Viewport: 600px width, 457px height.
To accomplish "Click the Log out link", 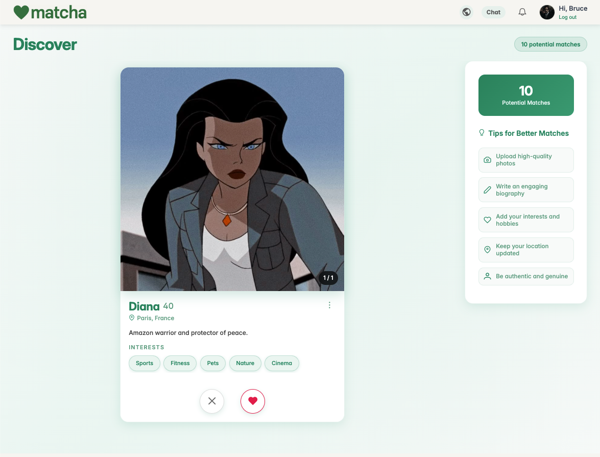I will [567, 17].
